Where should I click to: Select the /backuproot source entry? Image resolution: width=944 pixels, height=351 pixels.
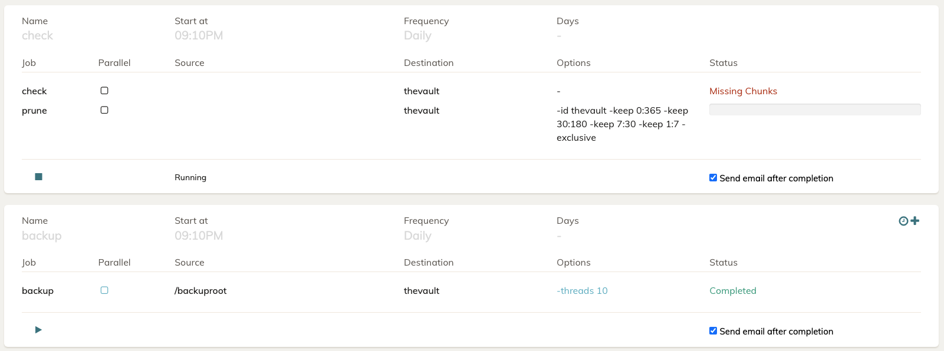tap(200, 291)
